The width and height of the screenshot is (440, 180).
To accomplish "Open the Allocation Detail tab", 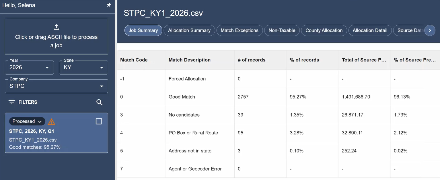I will [370, 30].
